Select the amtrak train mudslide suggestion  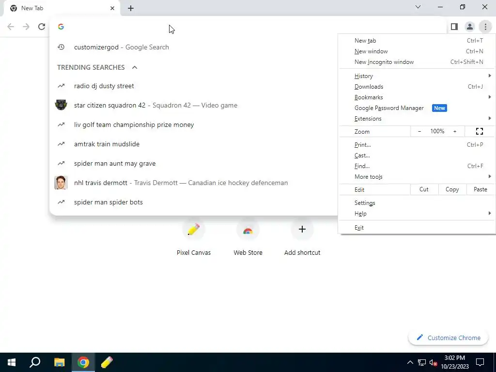[194, 144]
